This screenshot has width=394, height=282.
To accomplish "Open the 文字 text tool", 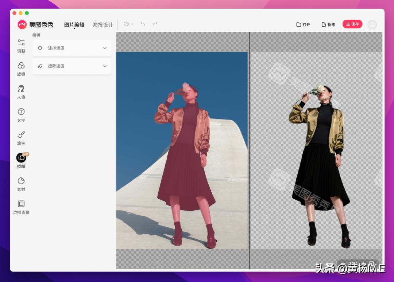I will 21,115.
